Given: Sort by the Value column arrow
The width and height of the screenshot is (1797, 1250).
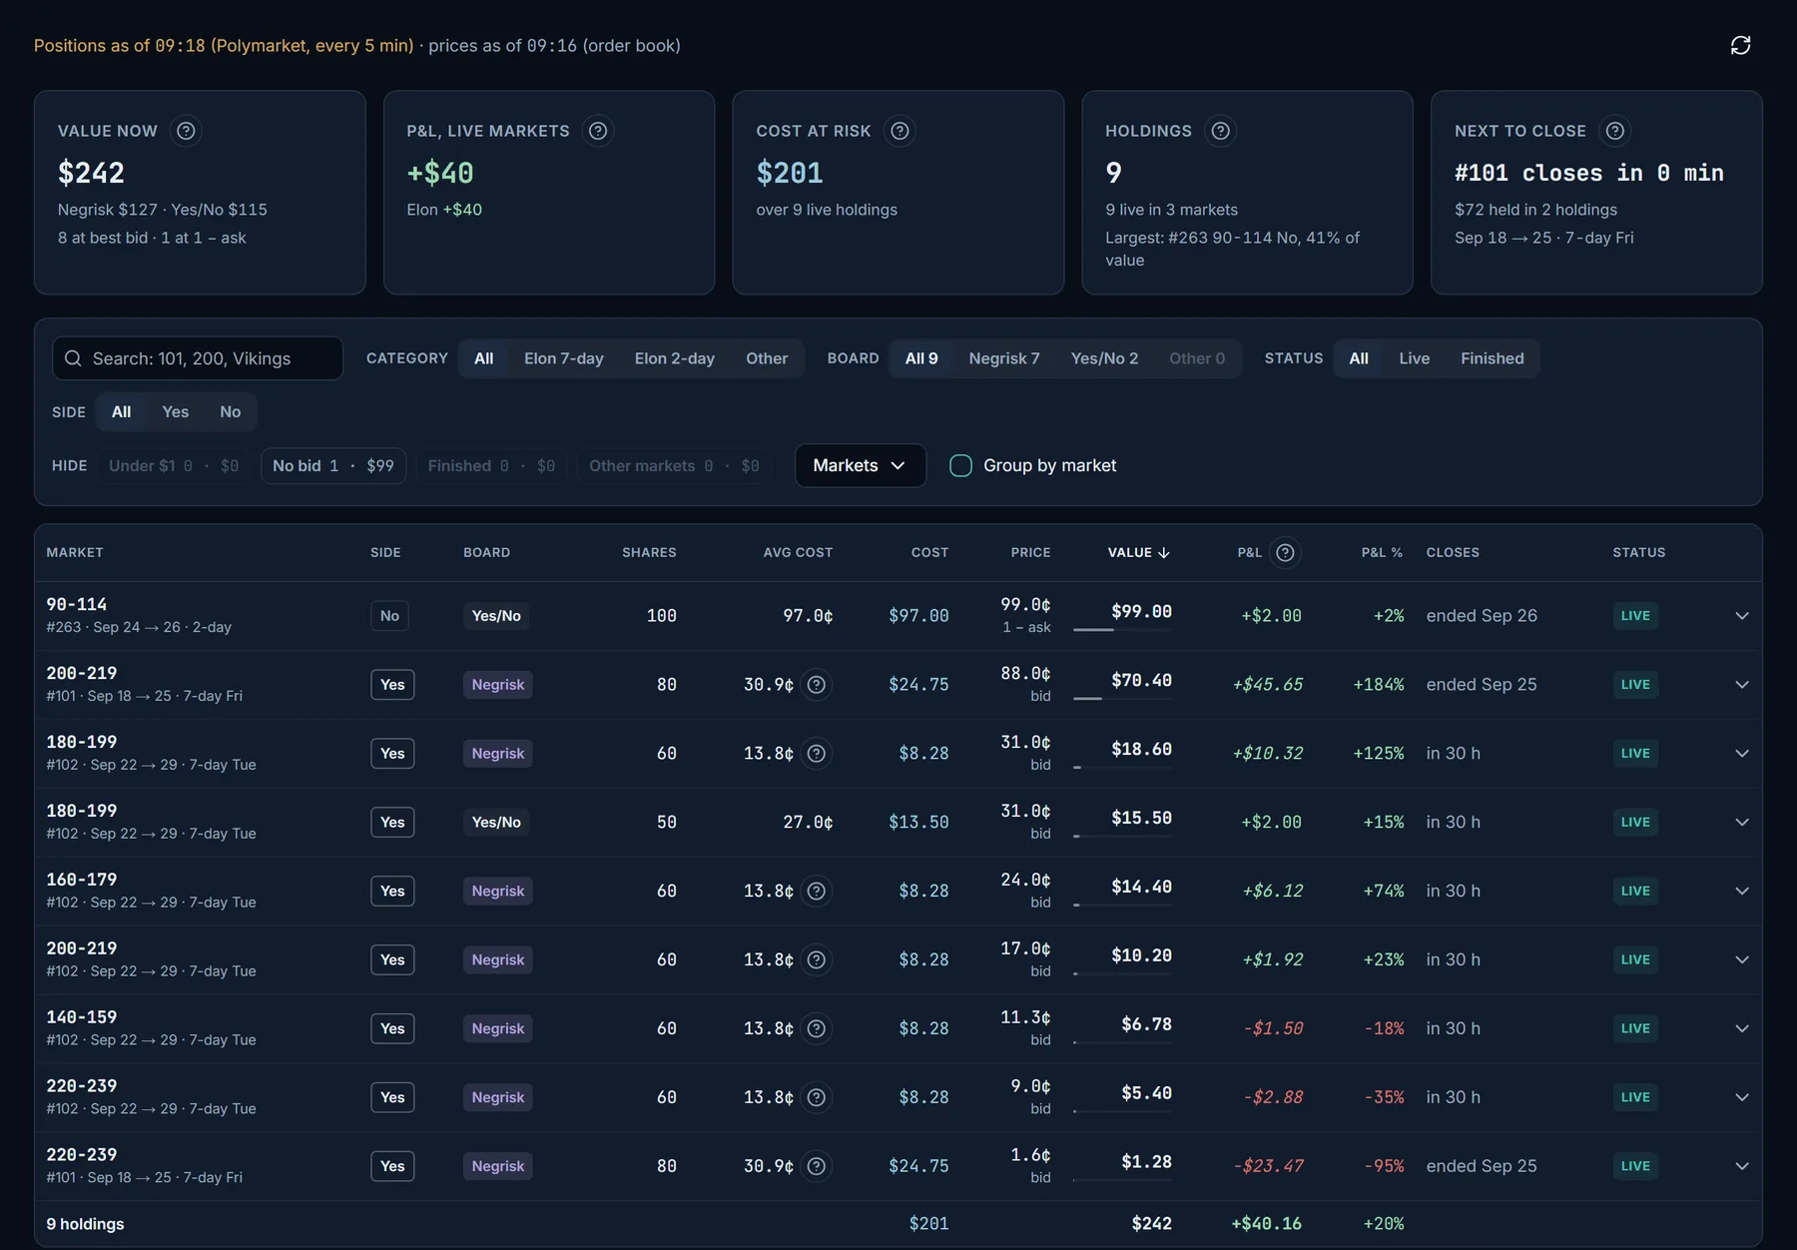Looking at the screenshot, I should coord(1164,552).
